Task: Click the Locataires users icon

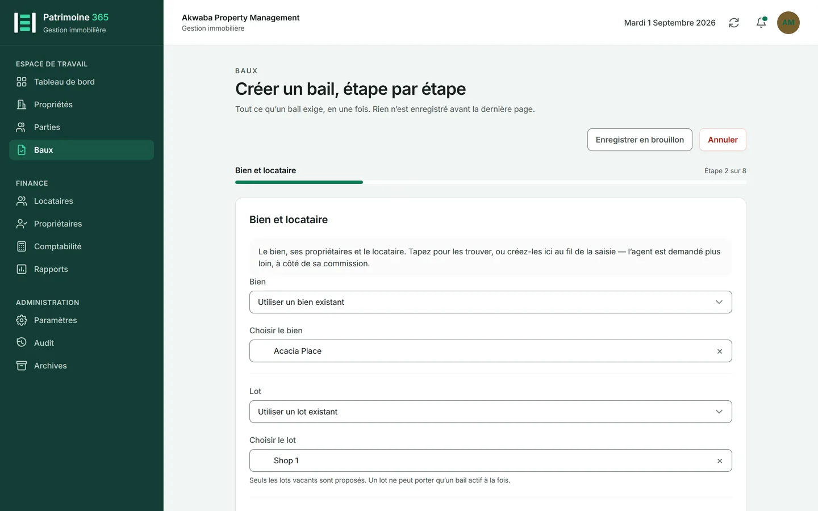Action: [x=22, y=201]
